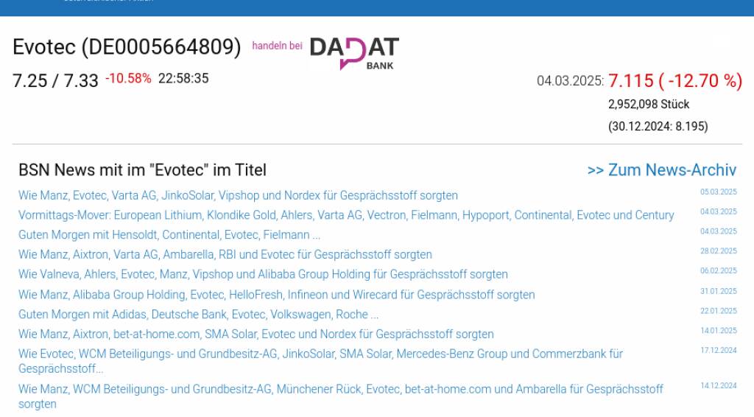This screenshot has width=754, height=417.
Task: Open news headline starting "Wie Manz, Evotec, Varta AG, JinkoSolar"
Action: click(x=238, y=195)
